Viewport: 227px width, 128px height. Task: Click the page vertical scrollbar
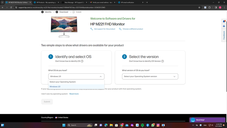[x=226, y=57]
